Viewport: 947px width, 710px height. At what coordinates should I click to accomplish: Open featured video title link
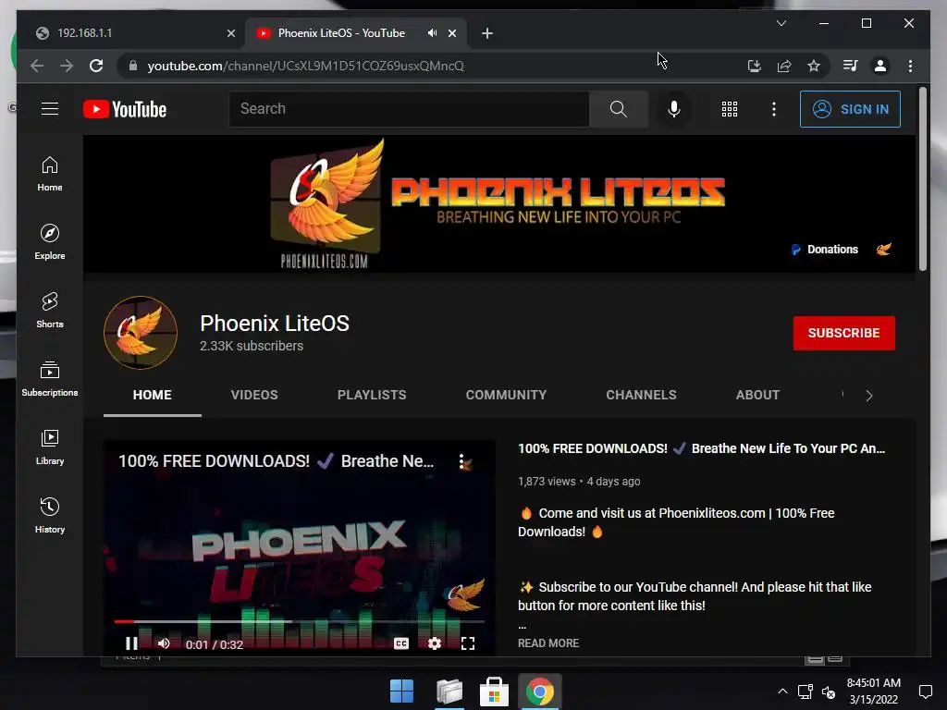pos(701,448)
